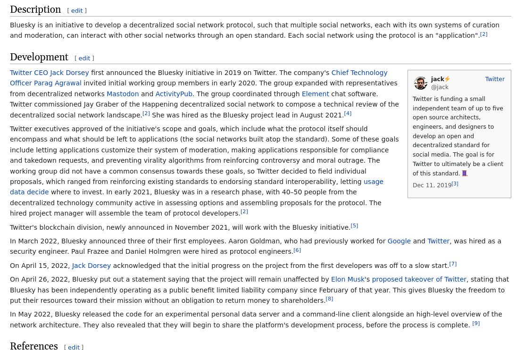Click the bold jack name in the tweet

point(437,79)
